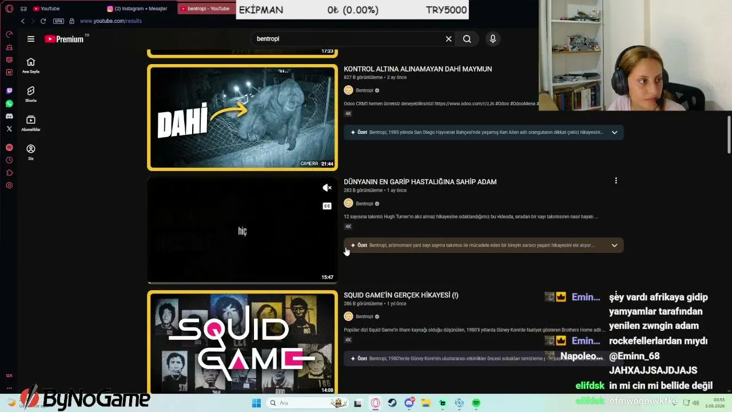The image size is (732, 412).
Task: Click the page scrollbar on the right
Action: coord(729,134)
